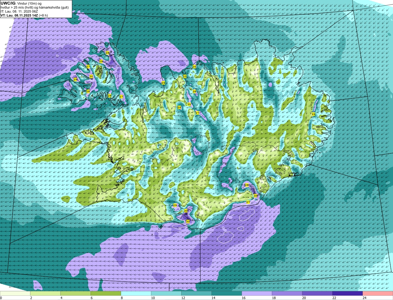Pick the pink above-24 m/s legend swatch

click(x=378, y=293)
